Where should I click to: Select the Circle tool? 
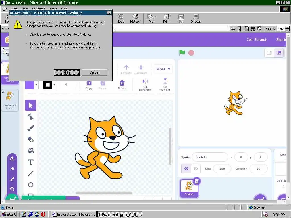click(x=31, y=185)
